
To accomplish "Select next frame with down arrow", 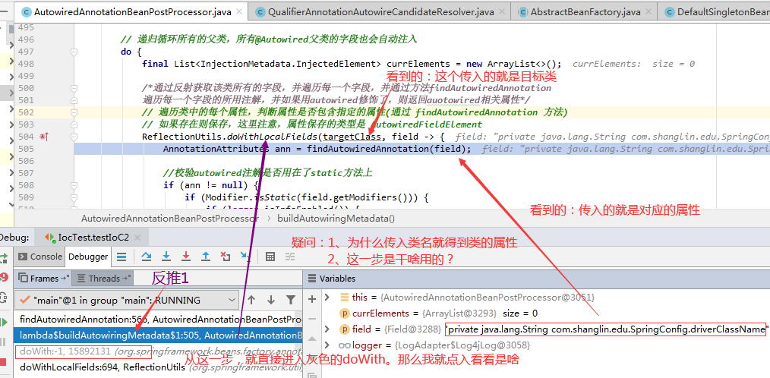I will [x=270, y=300].
